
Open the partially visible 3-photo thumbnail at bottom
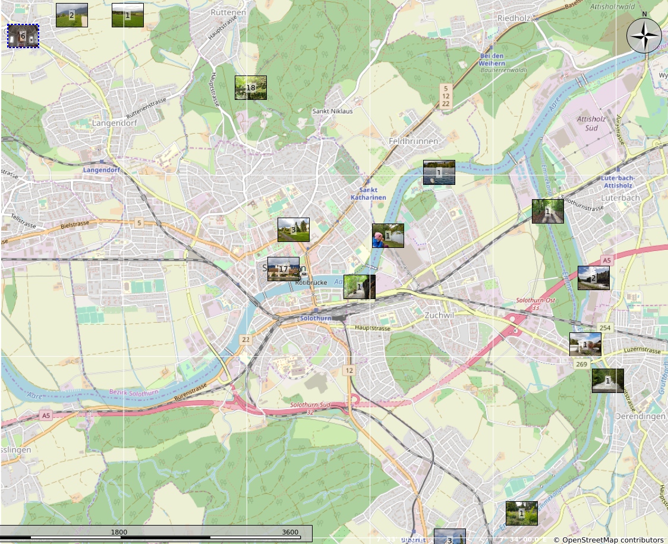[449, 536]
